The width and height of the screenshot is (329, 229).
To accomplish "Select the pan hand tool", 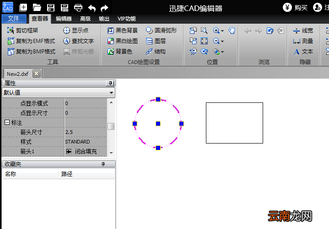I will pyautogui.click(x=232, y=30).
